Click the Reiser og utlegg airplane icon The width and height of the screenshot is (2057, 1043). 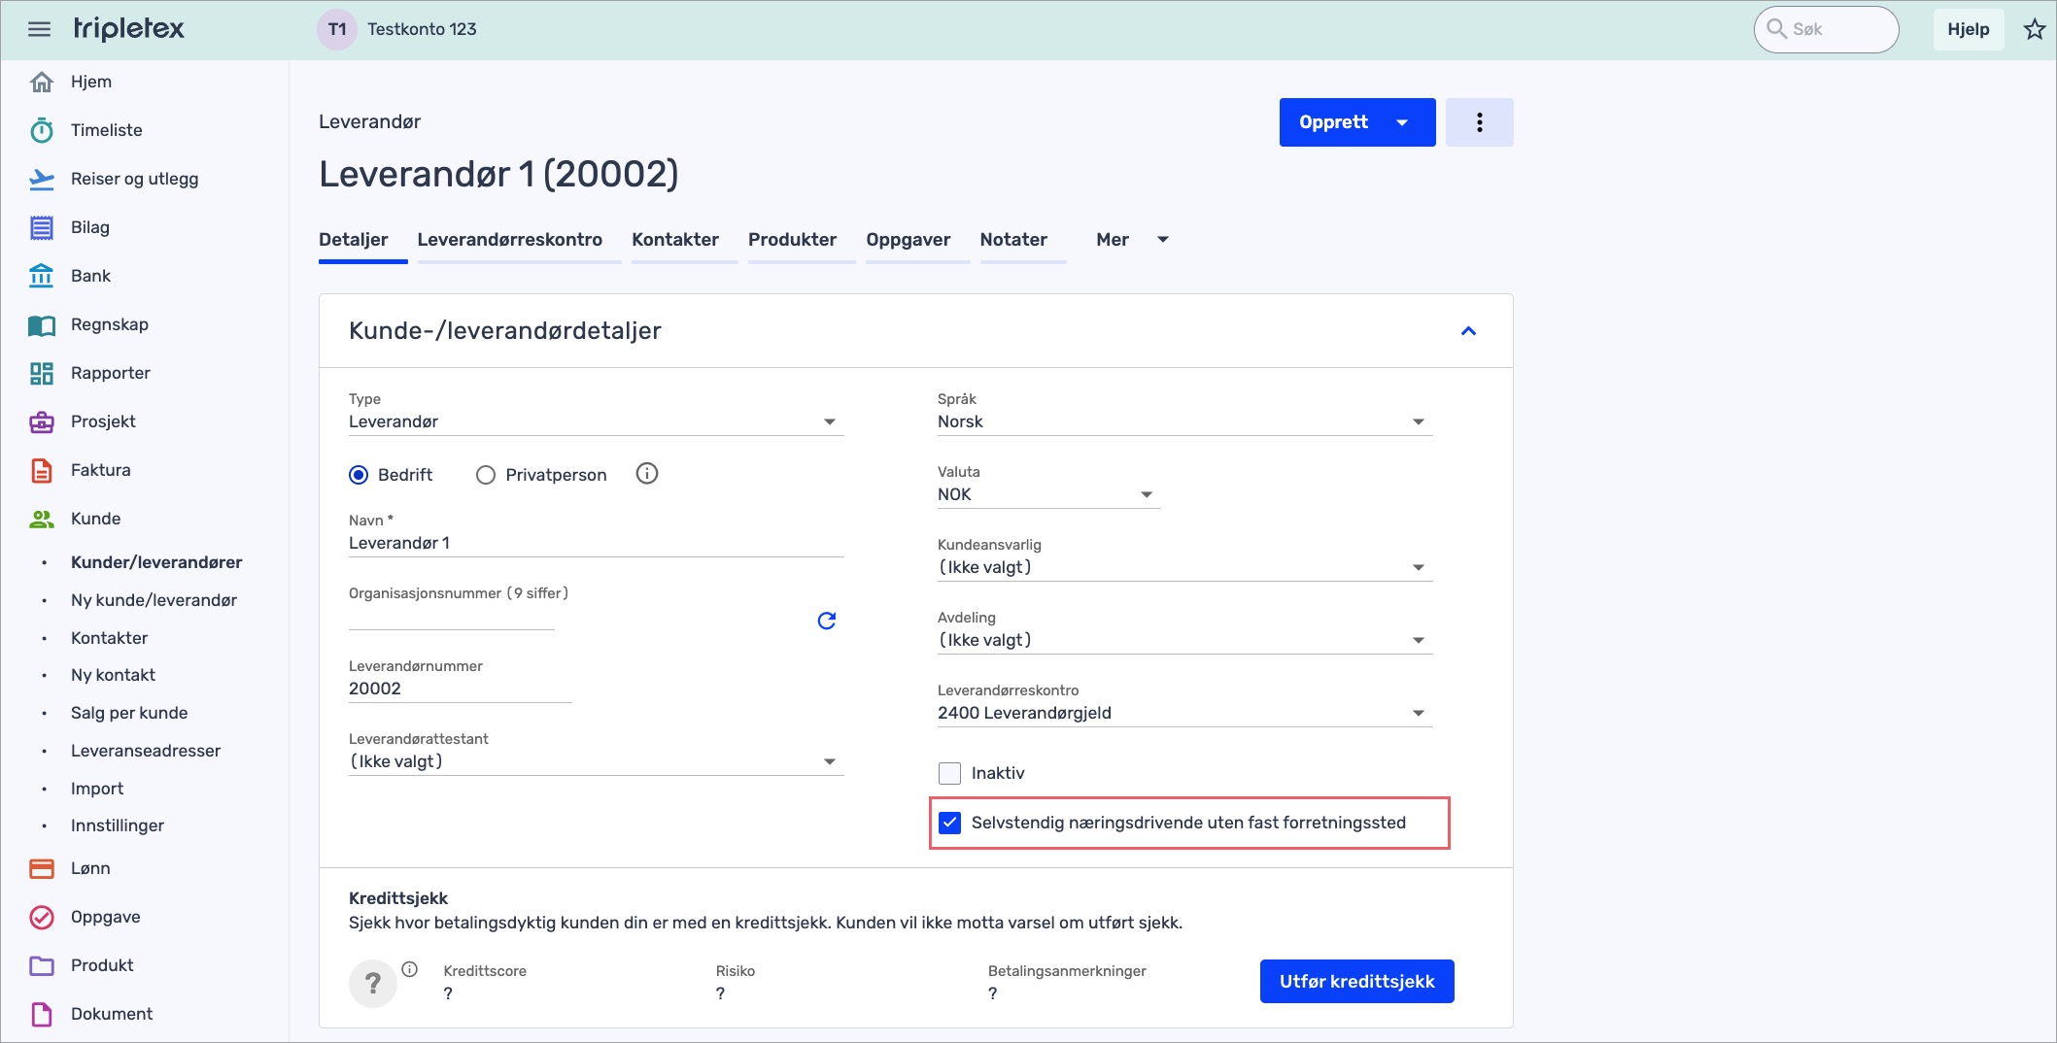[x=42, y=179]
